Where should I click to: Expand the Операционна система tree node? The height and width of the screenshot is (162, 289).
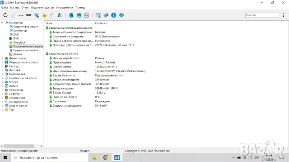[2, 62]
